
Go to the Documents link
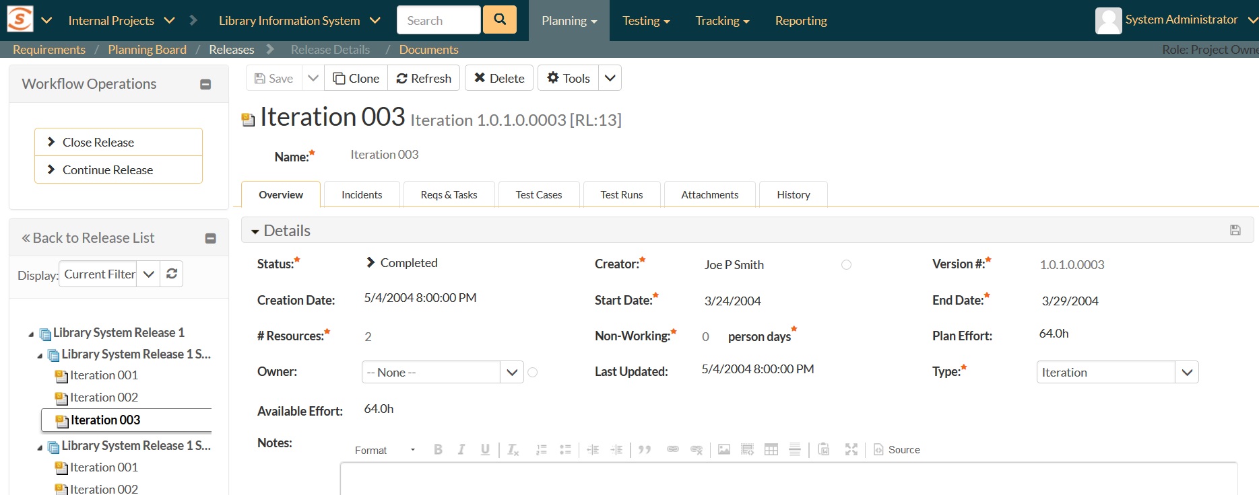point(428,49)
